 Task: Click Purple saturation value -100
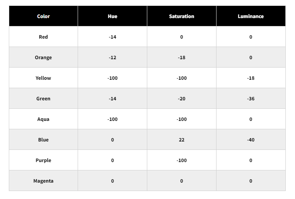coord(182,160)
